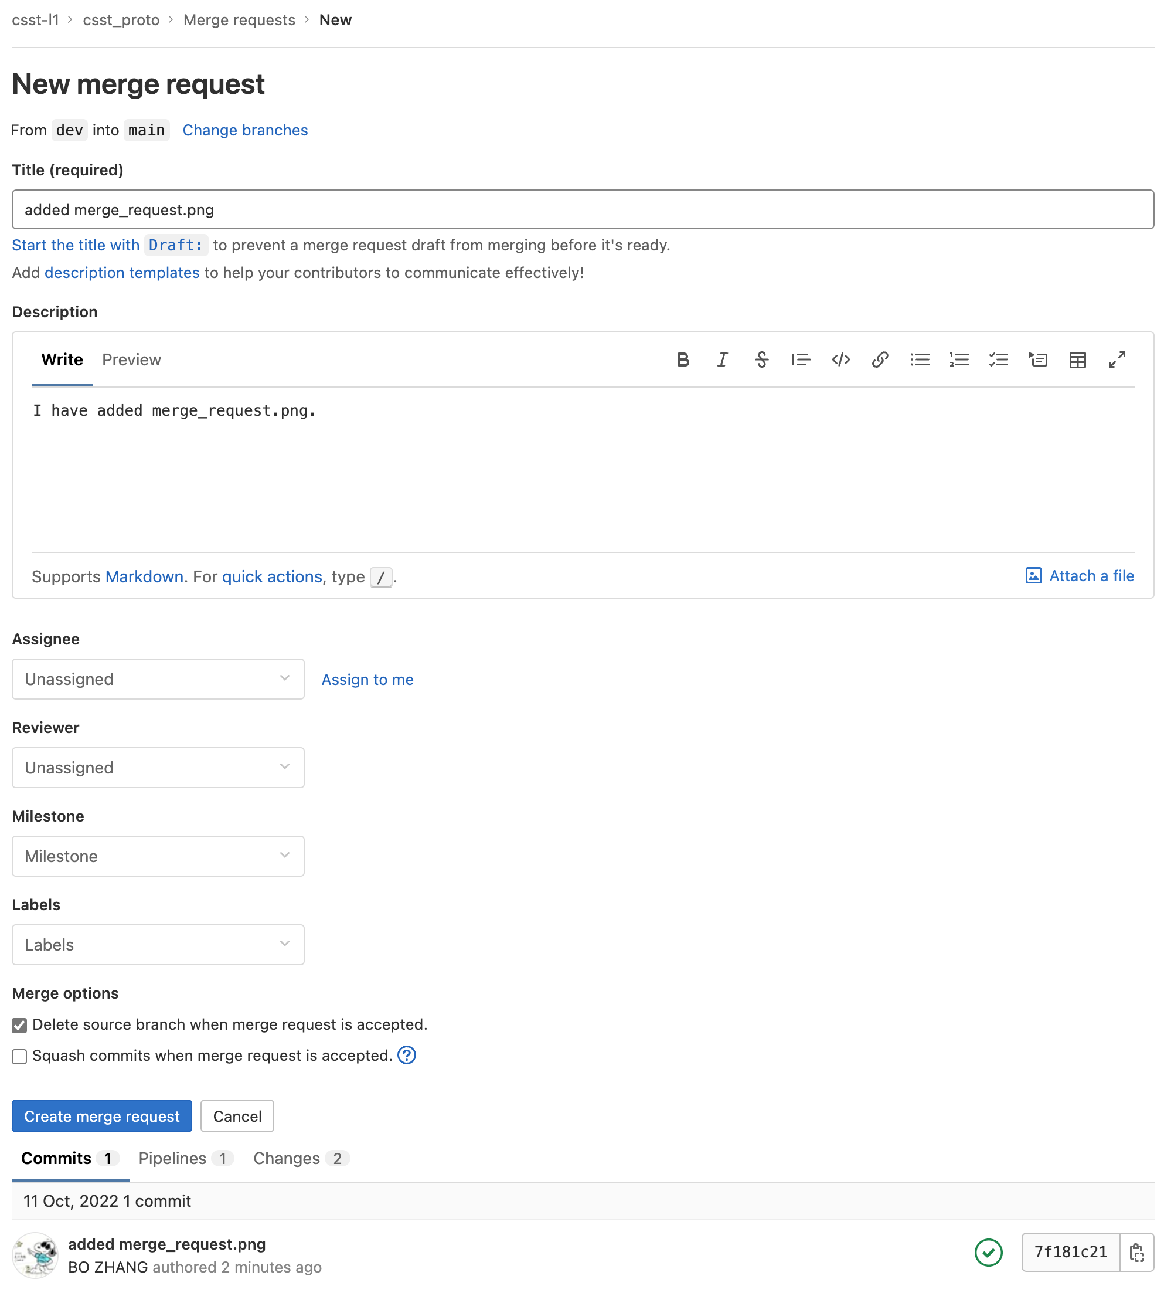
Task: Click Assign to me link
Action: coord(367,678)
